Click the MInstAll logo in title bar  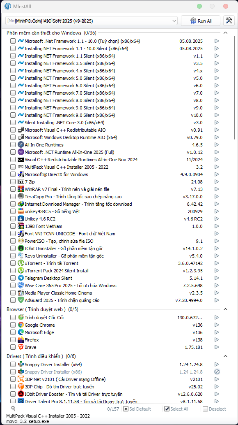tap(8, 6)
